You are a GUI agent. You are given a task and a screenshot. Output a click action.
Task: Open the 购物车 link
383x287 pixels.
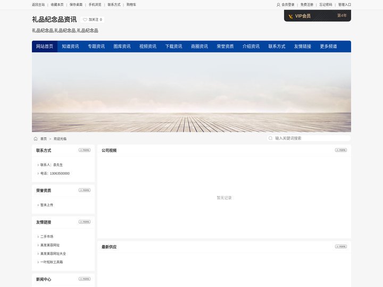click(x=131, y=5)
